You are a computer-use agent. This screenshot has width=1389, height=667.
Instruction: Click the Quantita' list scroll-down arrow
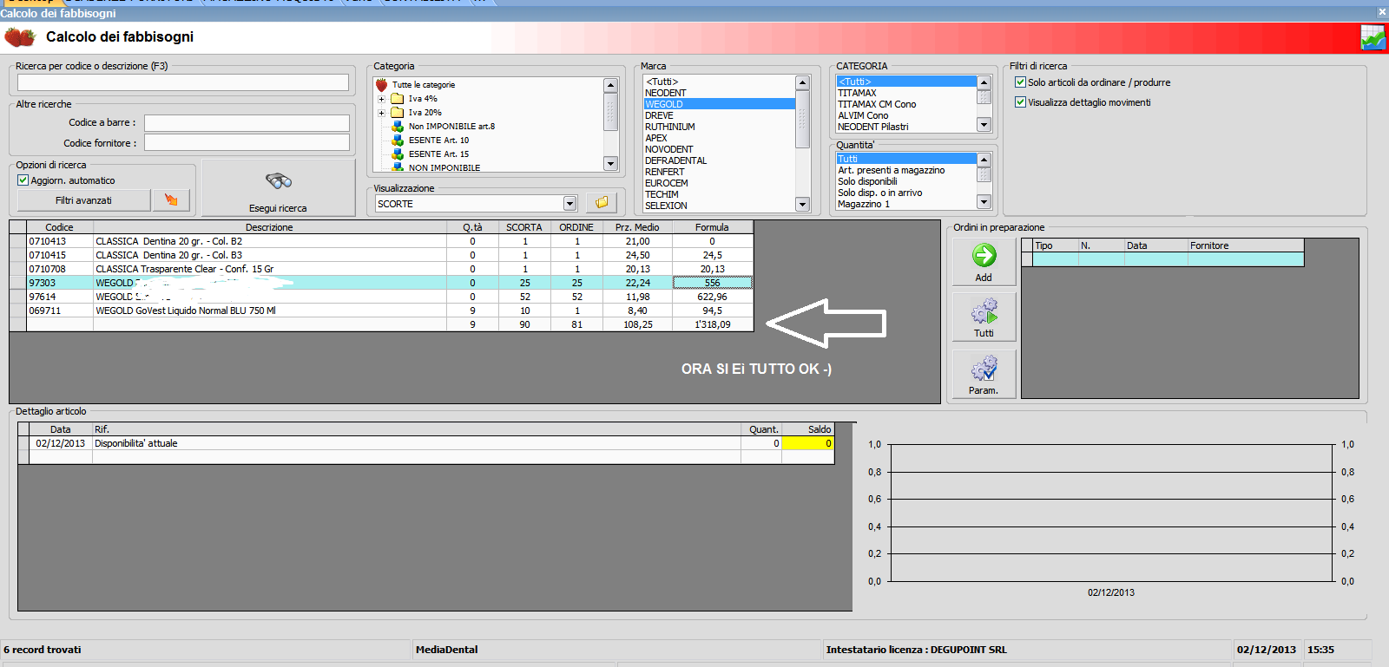coord(984,202)
